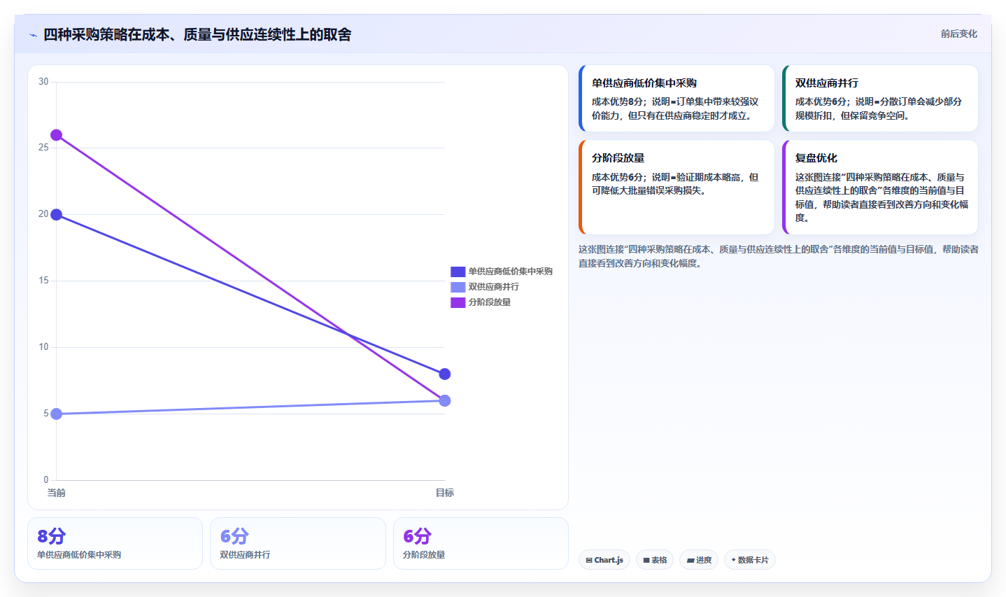This screenshot has width=1006, height=597.
Task: Click the y-axis value 30
Action: coord(43,82)
